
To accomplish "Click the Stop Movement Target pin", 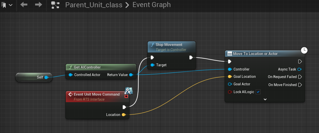I will (x=152, y=65).
